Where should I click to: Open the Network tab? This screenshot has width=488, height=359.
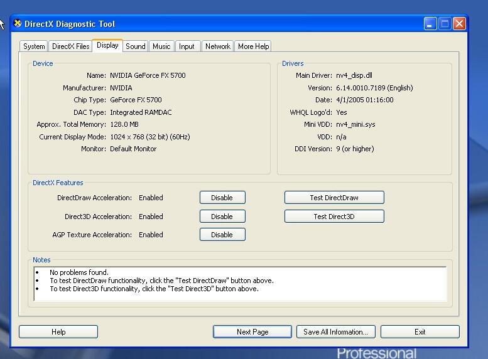tap(217, 46)
